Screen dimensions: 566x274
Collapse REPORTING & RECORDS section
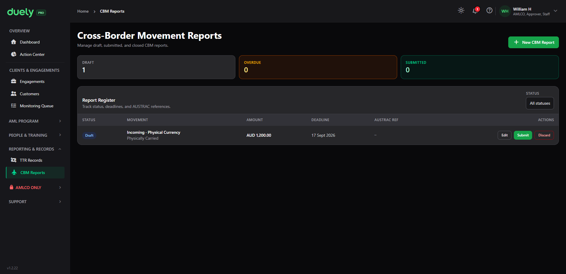(35, 149)
